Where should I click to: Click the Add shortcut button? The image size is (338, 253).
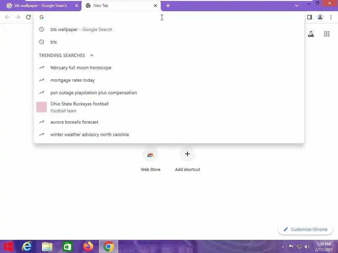[187, 159]
